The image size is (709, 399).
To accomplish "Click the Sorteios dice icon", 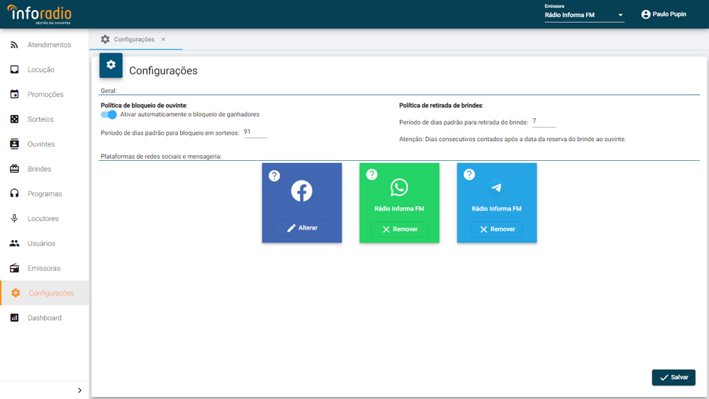I will click(14, 119).
